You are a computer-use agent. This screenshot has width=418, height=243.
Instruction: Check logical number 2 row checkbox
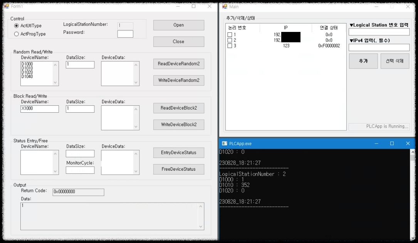point(230,40)
